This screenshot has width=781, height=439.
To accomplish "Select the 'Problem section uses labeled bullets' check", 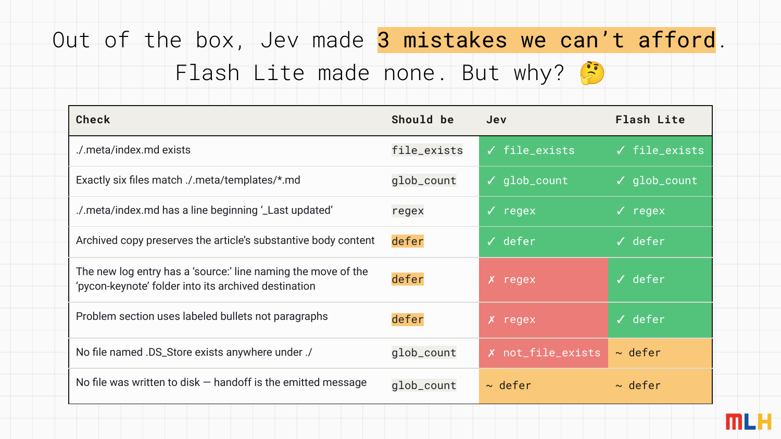I will pyautogui.click(x=202, y=316).
